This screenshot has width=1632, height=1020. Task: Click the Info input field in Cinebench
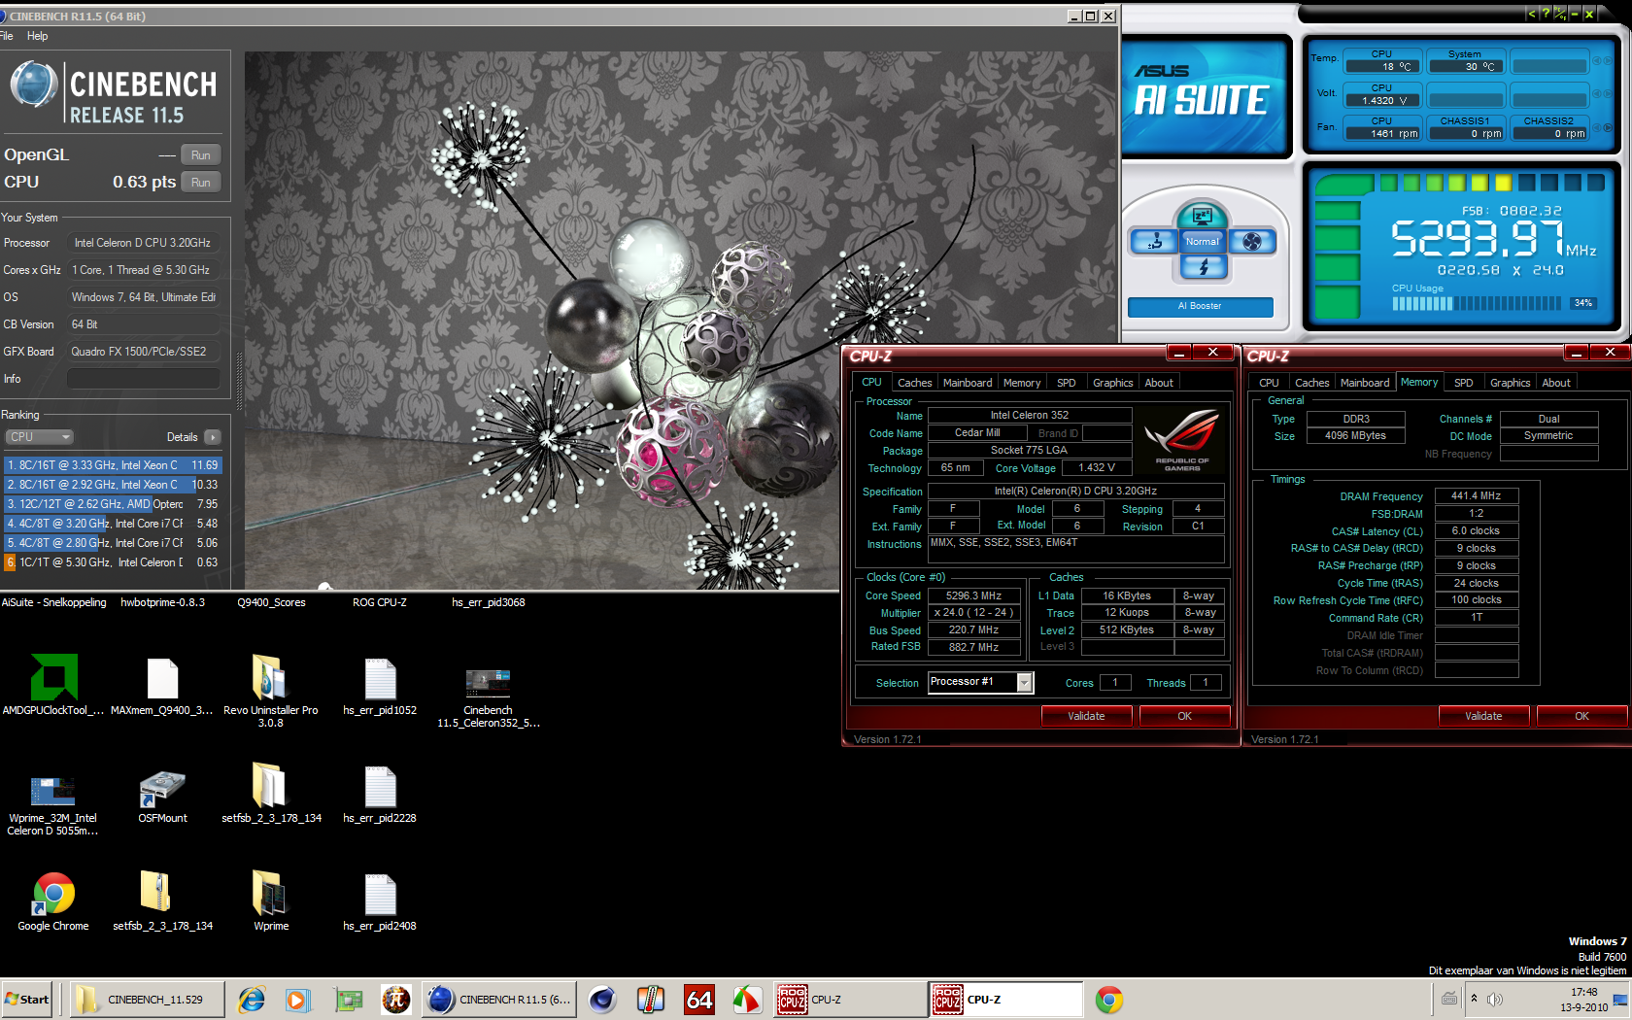143,379
